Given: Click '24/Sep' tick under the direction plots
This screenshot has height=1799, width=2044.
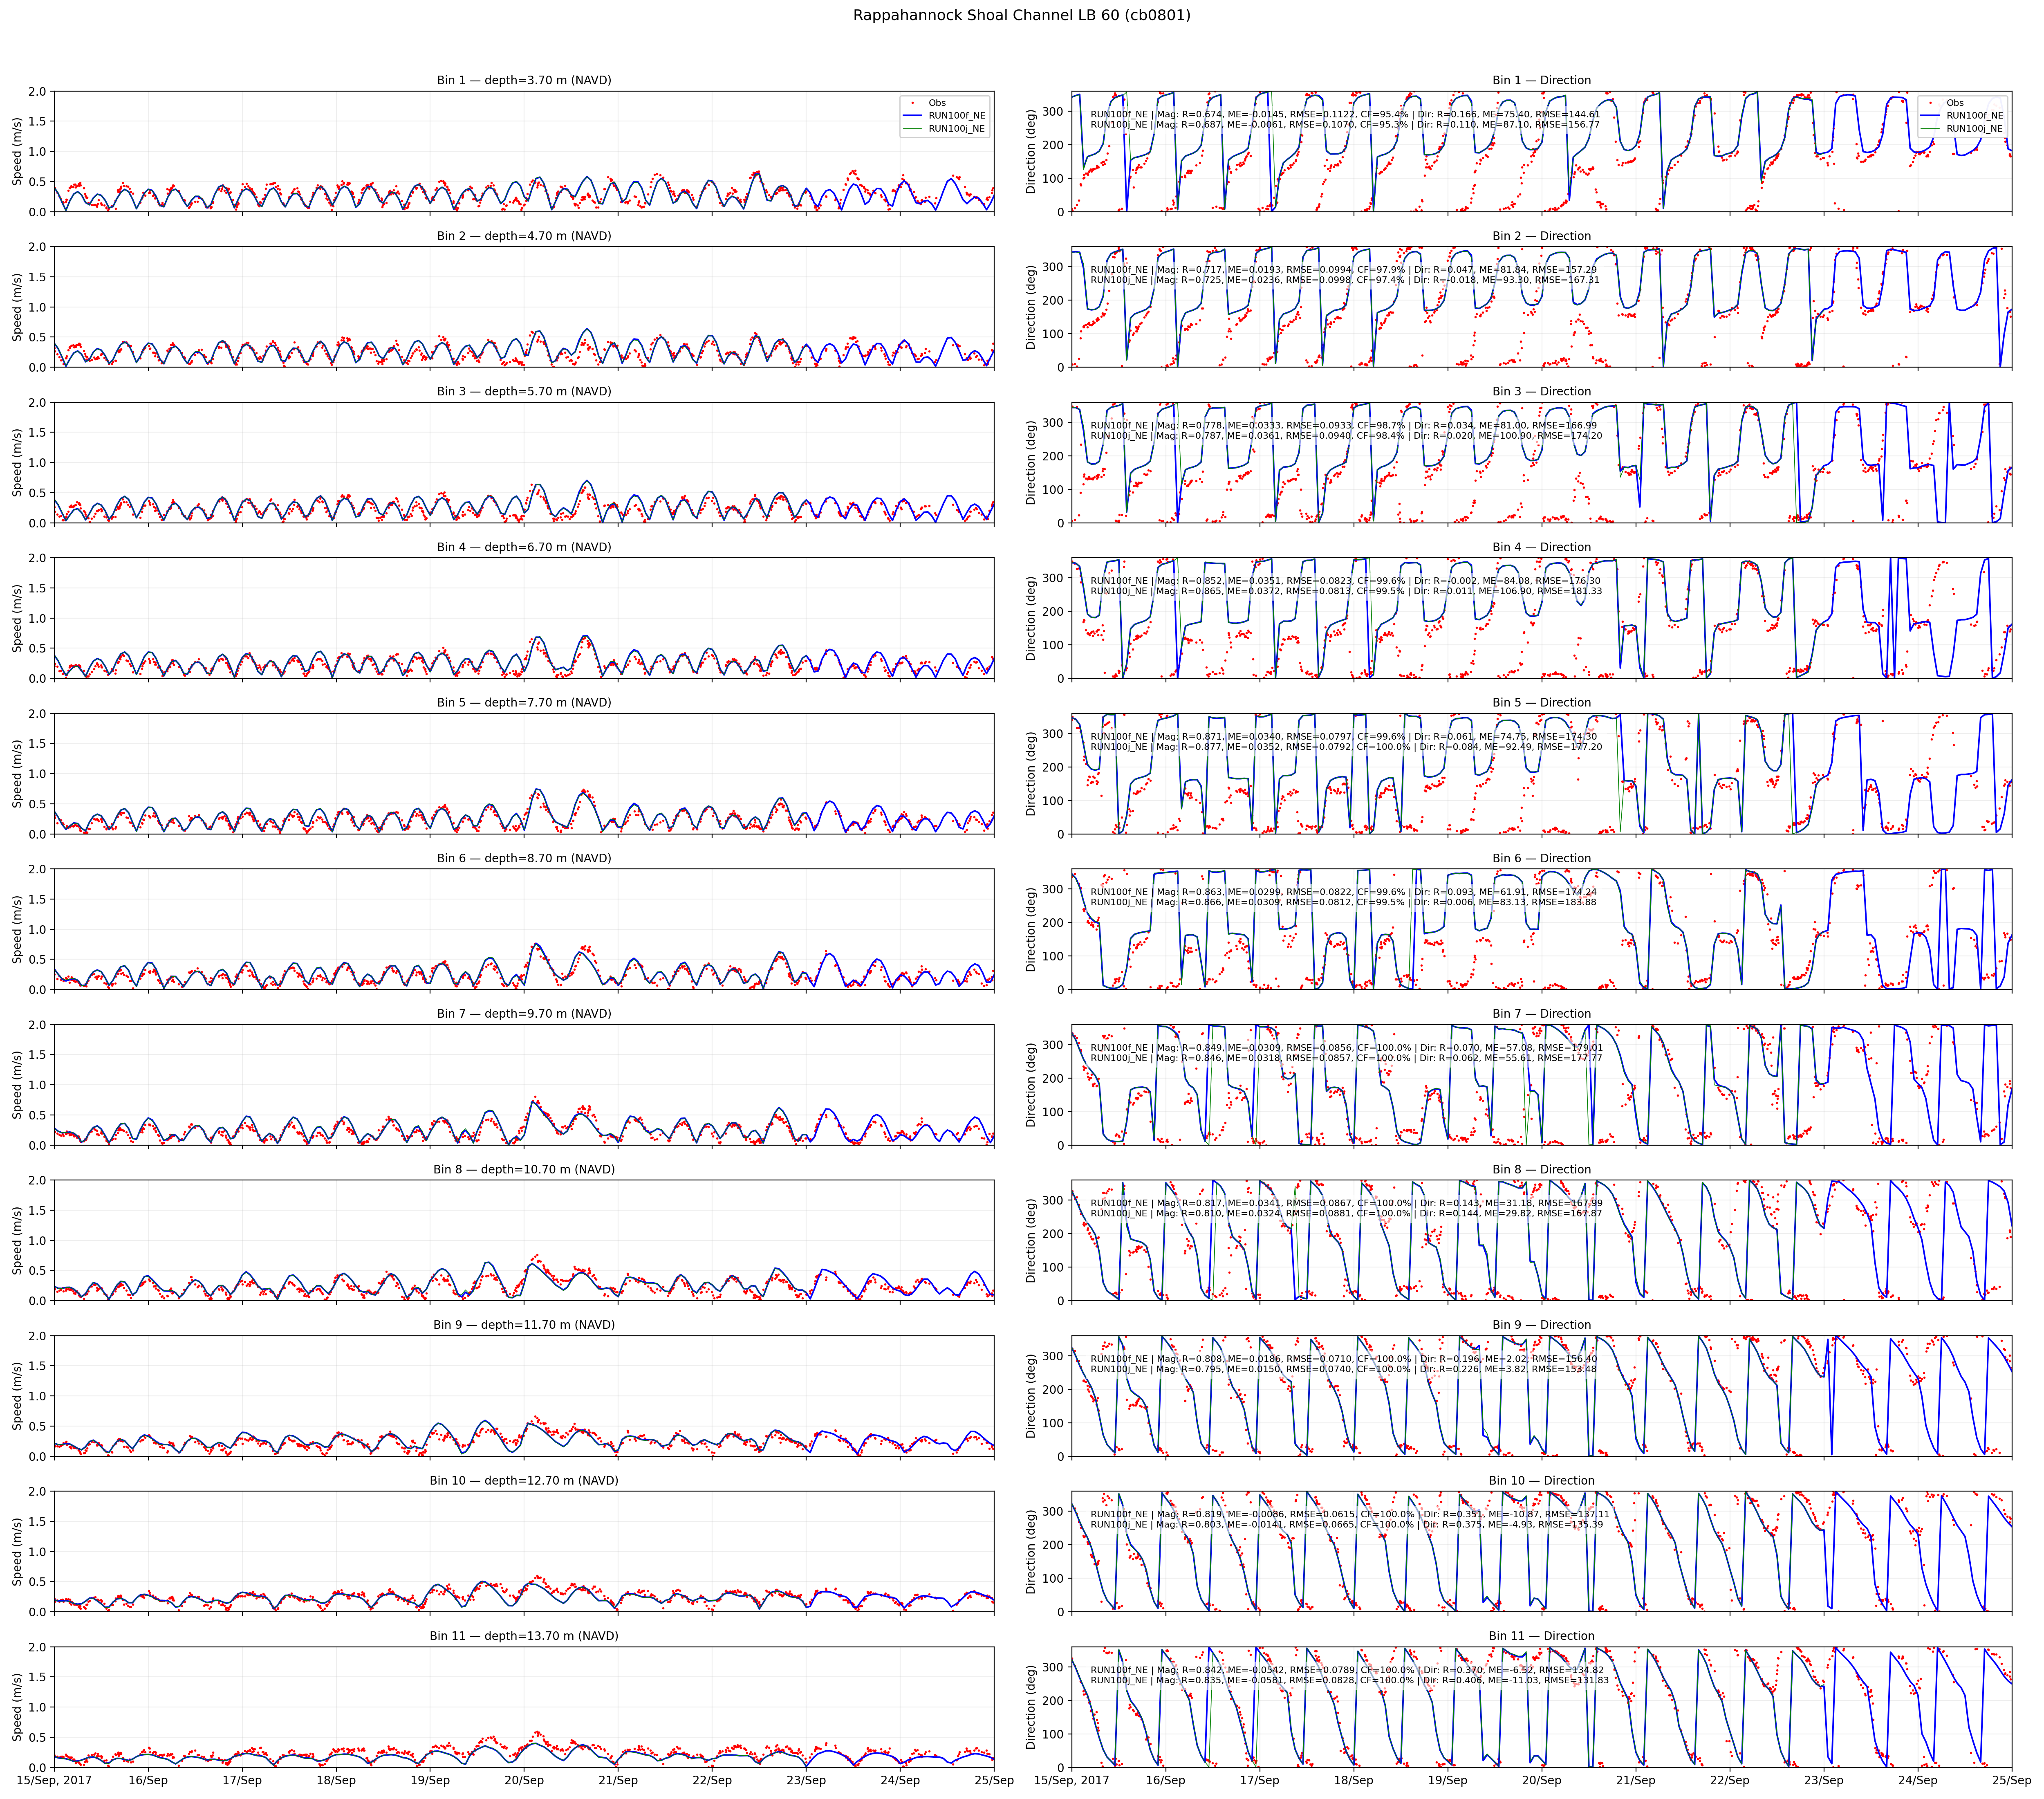Looking at the screenshot, I should [1918, 1780].
